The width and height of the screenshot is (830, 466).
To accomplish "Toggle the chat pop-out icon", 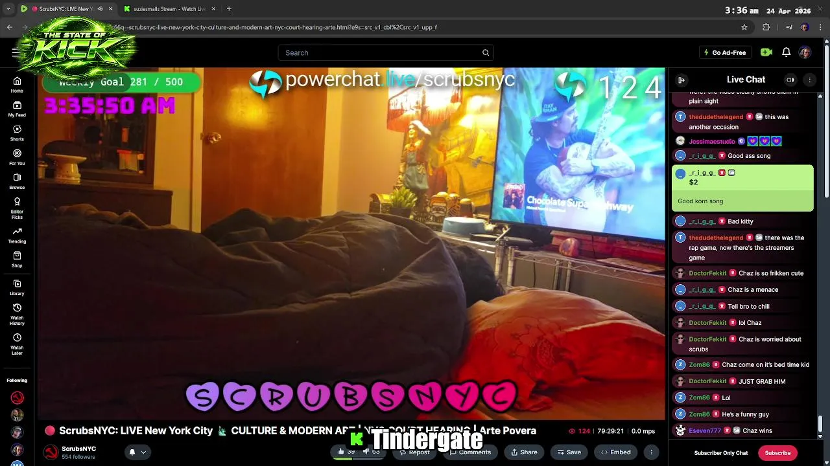I will pyautogui.click(x=790, y=80).
